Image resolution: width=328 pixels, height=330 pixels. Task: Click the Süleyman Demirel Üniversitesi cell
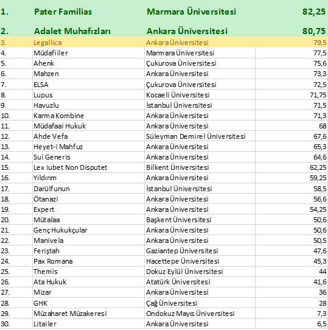pyautogui.click(x=200, y=136)
